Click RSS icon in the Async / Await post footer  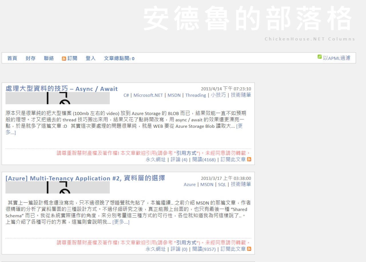[249, 159]
